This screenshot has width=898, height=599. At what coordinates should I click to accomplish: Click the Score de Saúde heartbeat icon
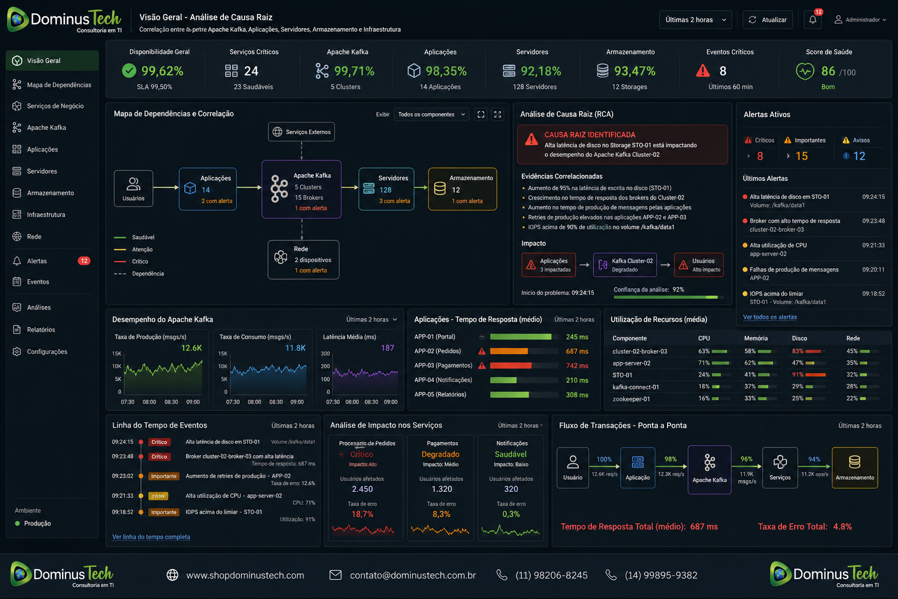click(805, 71)
